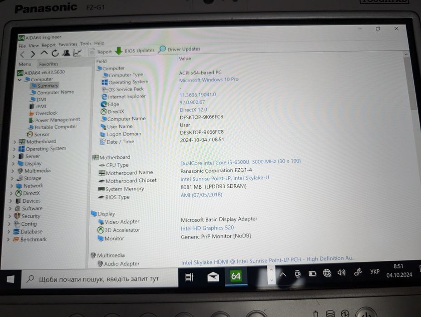Show hidden system tray icons
The height and width of the screenshot is (317, 421).
click(x=283, y=274)
